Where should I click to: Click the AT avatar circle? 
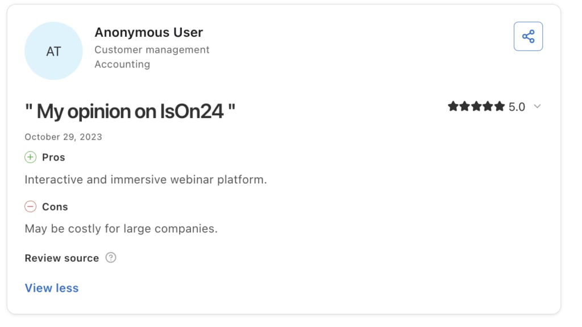pyautogui.click(x=53, y=51)
